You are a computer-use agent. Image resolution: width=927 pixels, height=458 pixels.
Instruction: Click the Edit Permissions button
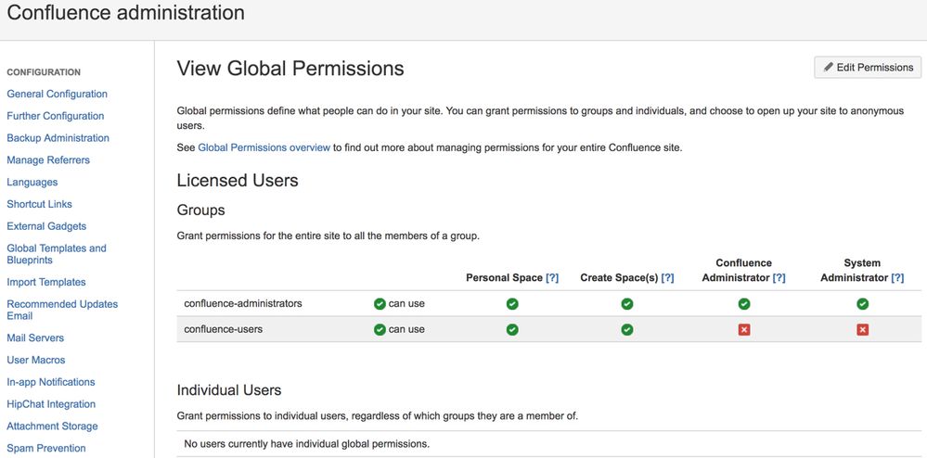pyautogui.click(x=868, y=68)
